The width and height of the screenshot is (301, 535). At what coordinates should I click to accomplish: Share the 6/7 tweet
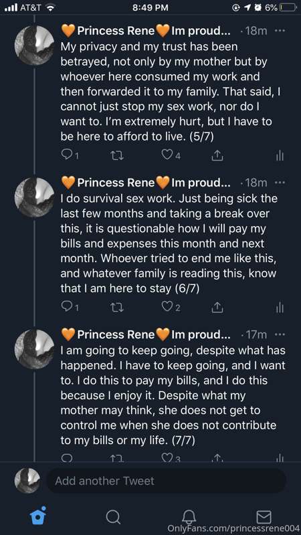click(x=217, y=308)
